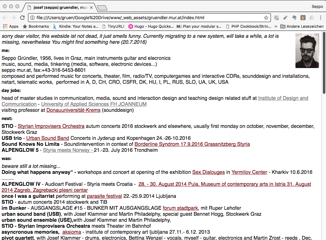Click the "Sound Knows No Limits" text
Screen dimensions: 326x240
coord(31,144)
